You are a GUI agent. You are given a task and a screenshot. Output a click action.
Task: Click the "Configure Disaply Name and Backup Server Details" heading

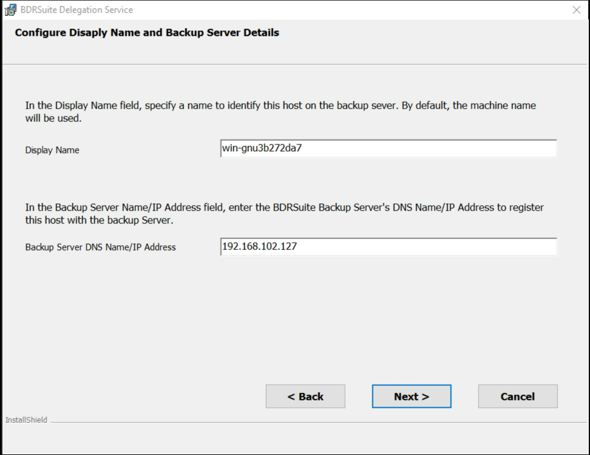pos(147,33)
